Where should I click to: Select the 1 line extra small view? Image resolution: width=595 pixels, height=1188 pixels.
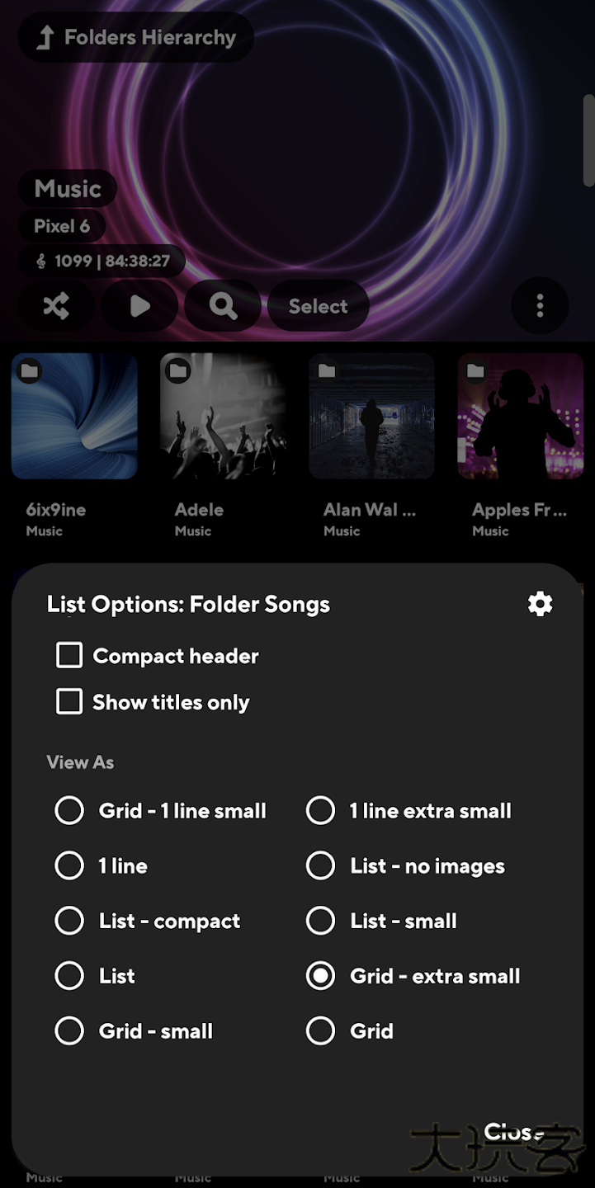point(320,810)
